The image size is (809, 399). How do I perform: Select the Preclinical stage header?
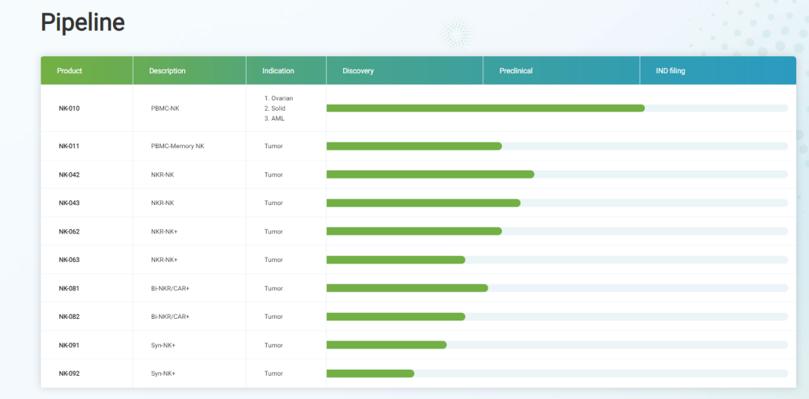pos(516,71)
